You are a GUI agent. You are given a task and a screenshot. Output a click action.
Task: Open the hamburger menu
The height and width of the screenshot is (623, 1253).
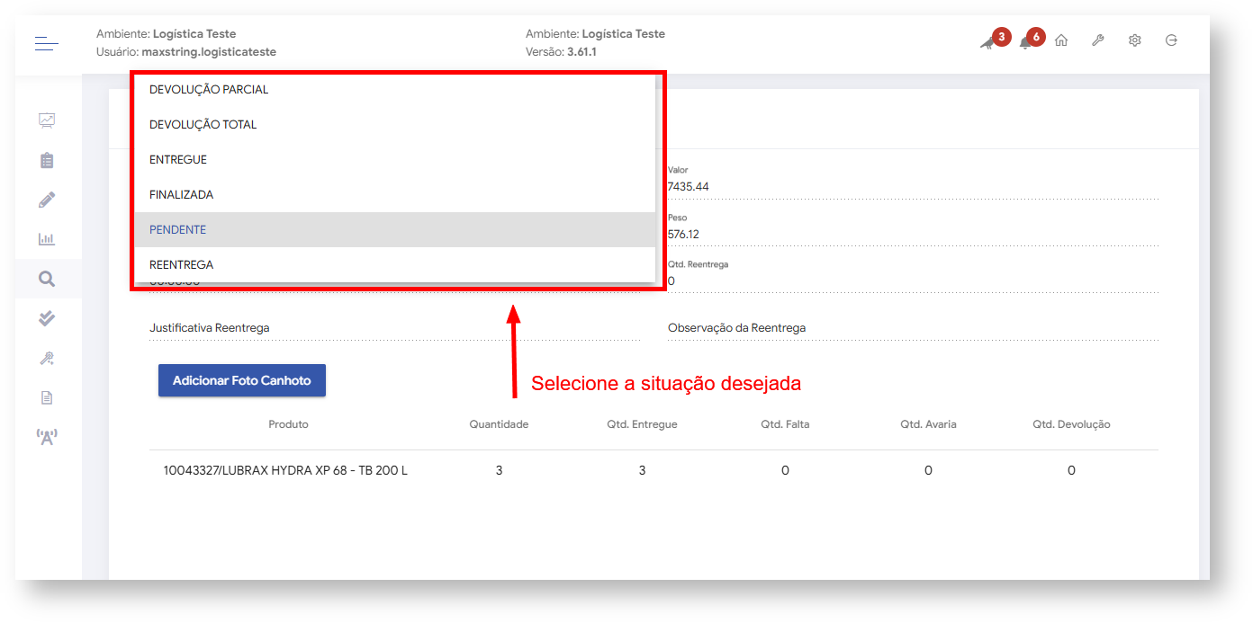click(x=47, y=42)
